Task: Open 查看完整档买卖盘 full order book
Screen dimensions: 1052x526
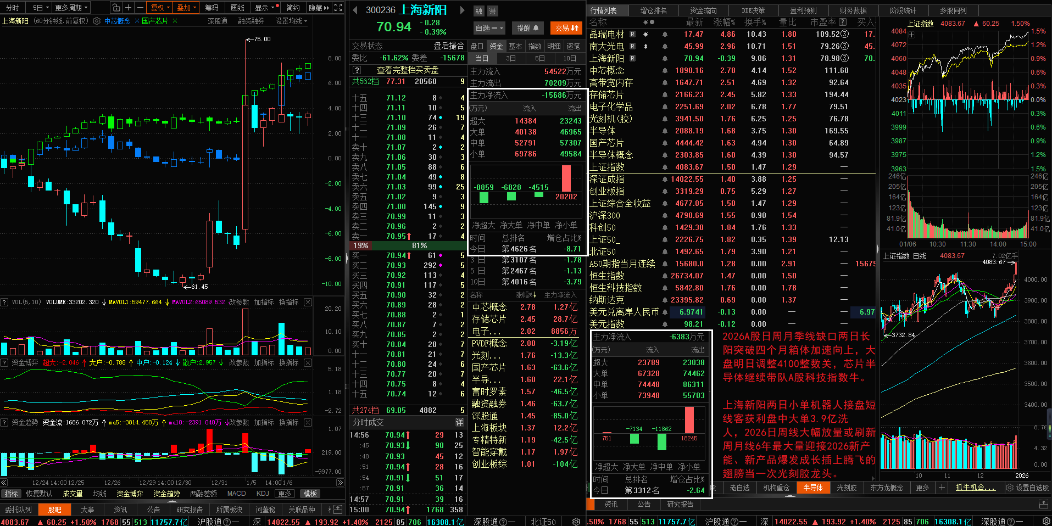Action: pos(408,70)
